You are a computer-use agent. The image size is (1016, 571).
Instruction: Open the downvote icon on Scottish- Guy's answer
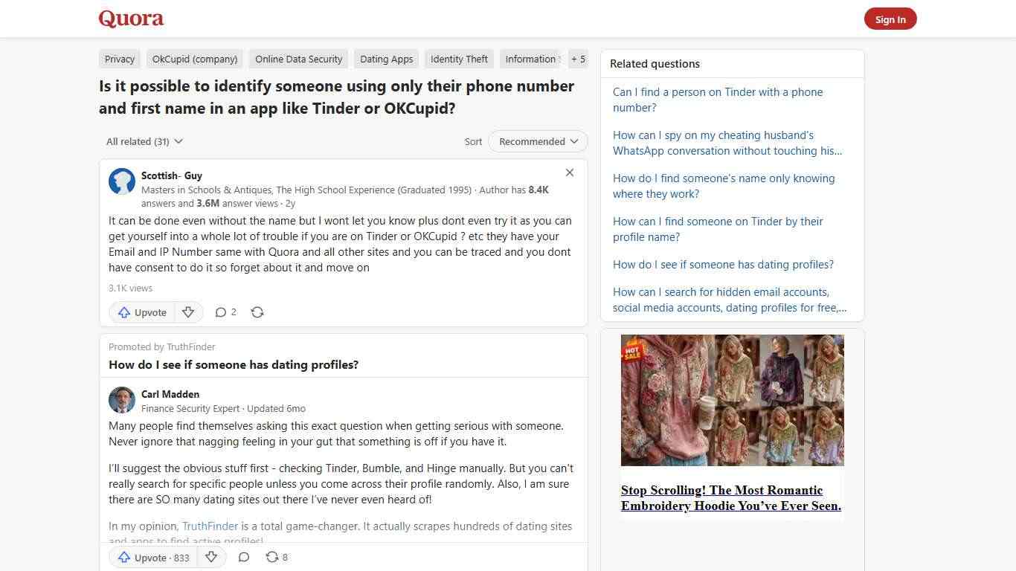pyautogui.click(x=188, y=312)
